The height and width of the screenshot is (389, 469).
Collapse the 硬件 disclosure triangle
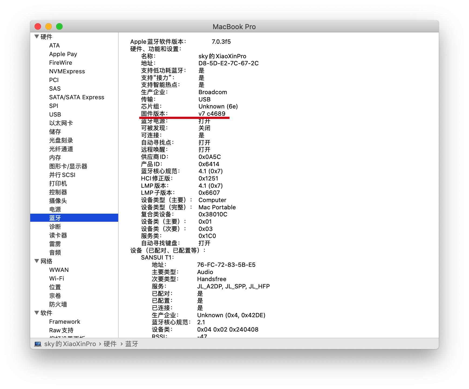(x=36, y=37)
